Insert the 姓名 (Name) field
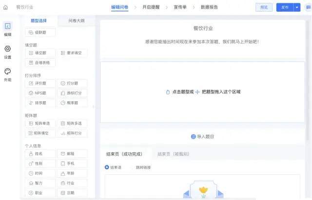This screenshot has width=312, height=200. [x=40, y=154]
